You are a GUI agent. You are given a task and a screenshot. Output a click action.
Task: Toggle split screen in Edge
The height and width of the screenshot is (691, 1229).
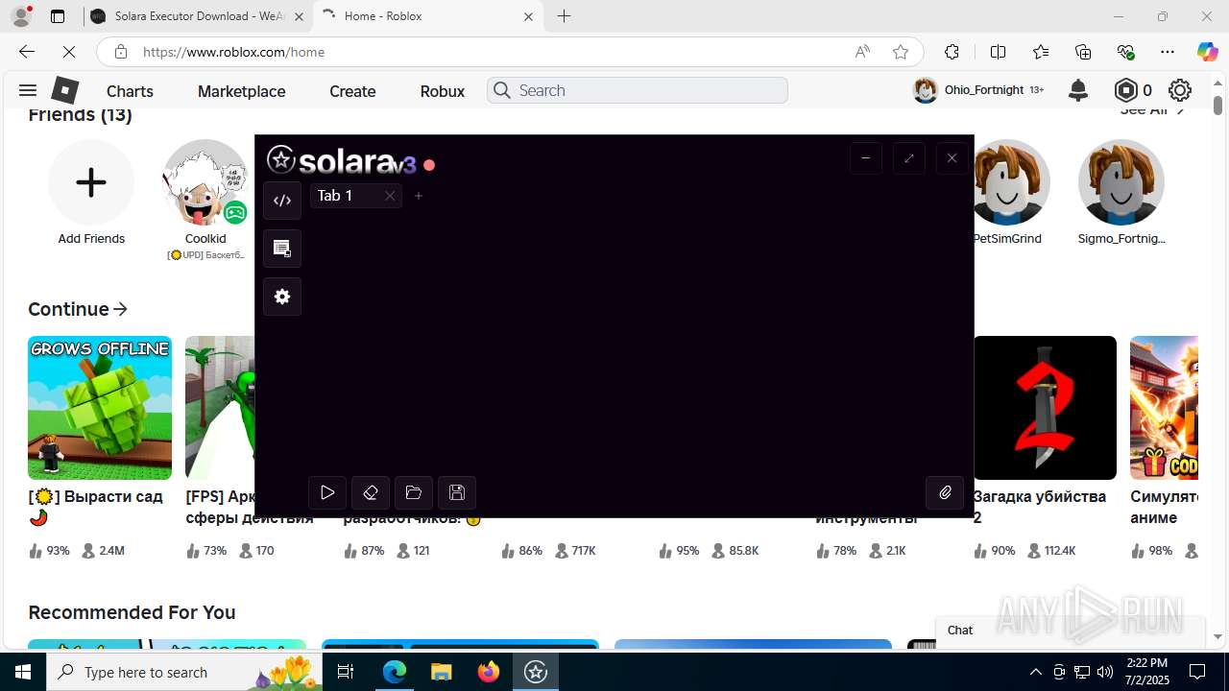coord(998,52)
